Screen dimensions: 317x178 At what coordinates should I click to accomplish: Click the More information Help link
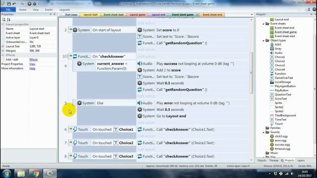click(32, 68)
